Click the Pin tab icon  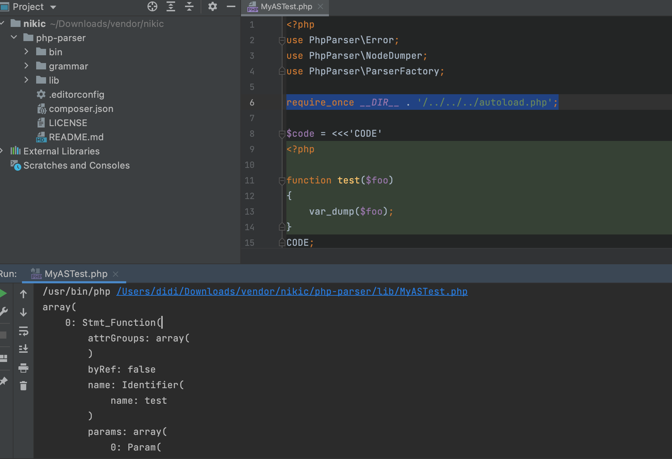point(4,381)
